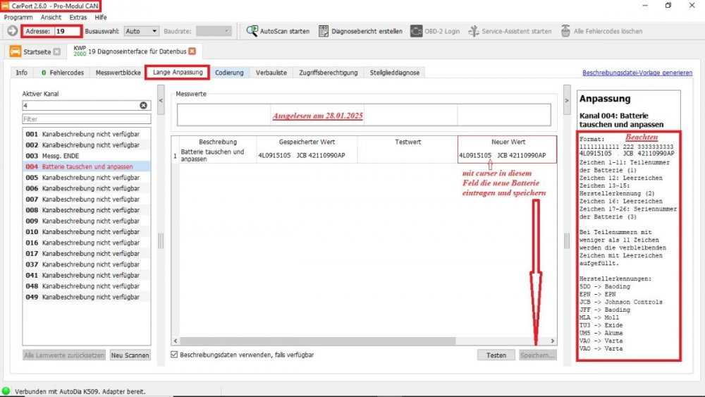Switch to the Fehlercodes tab
705x397 pixels.
(63, 73)
